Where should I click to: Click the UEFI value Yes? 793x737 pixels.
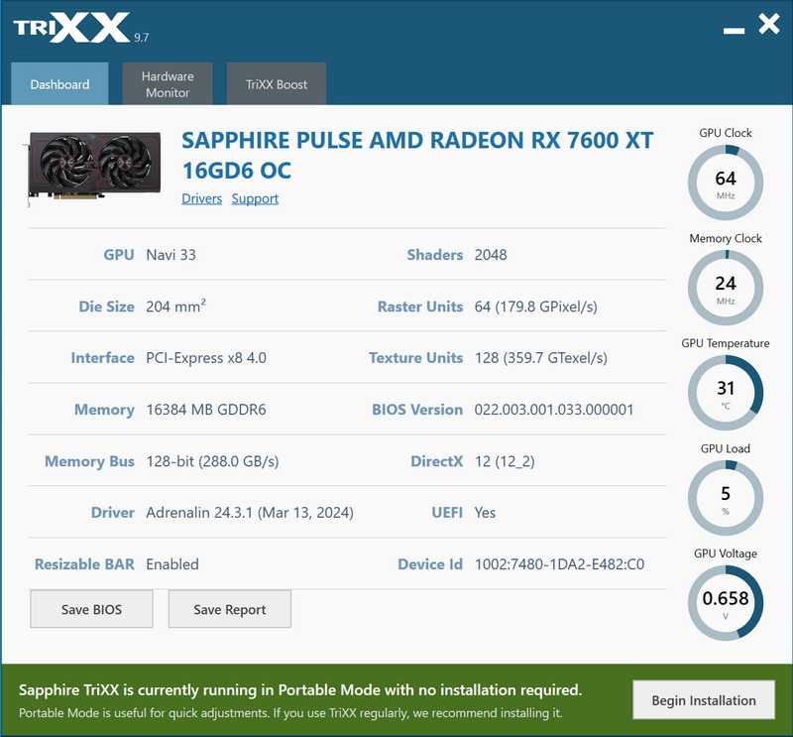click(x=485, y=513)
